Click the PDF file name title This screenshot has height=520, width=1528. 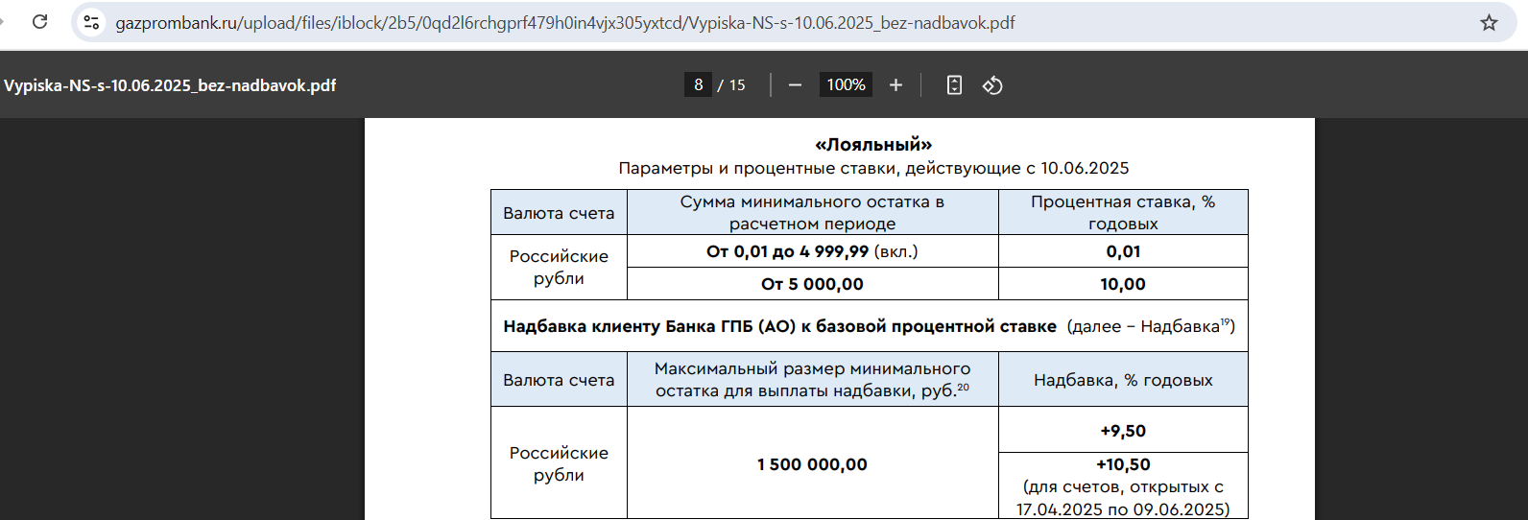tap(170, 85)
